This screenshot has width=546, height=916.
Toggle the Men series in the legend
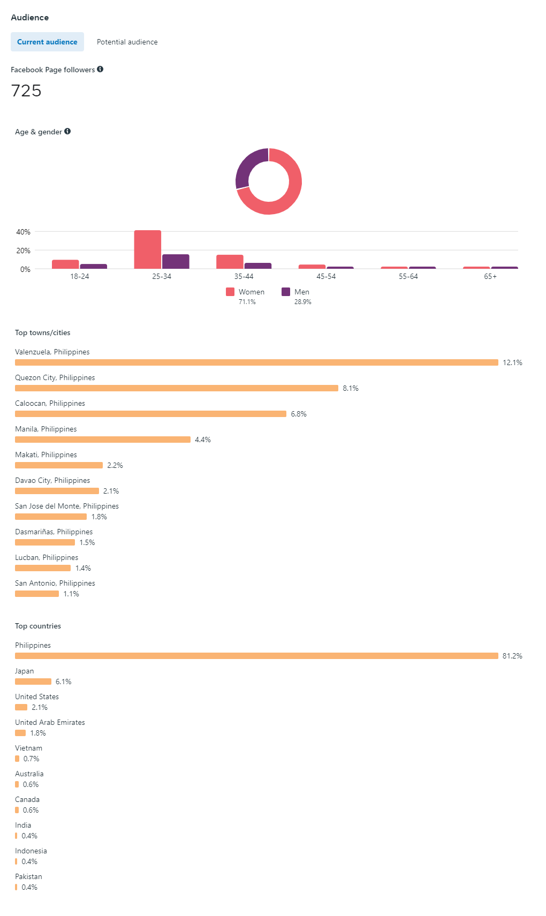pos(301,292)
